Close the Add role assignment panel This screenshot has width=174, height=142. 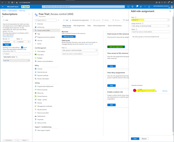click(170, 11)
